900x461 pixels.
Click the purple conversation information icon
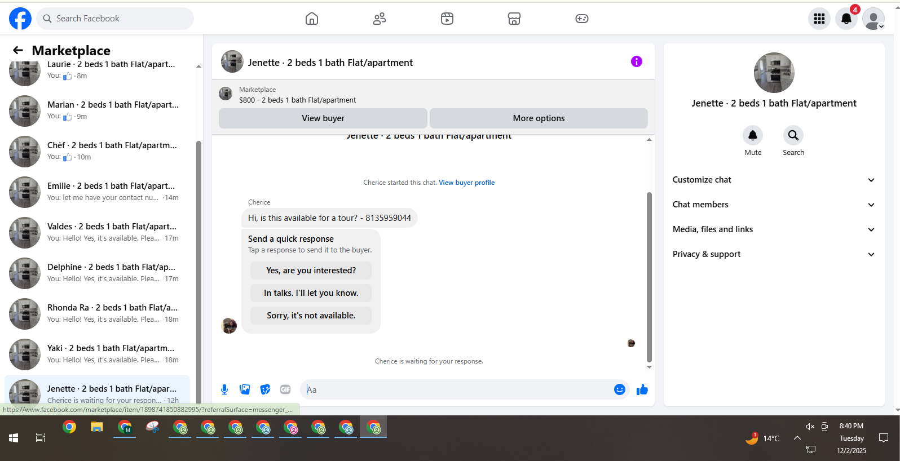click(637, 61)
